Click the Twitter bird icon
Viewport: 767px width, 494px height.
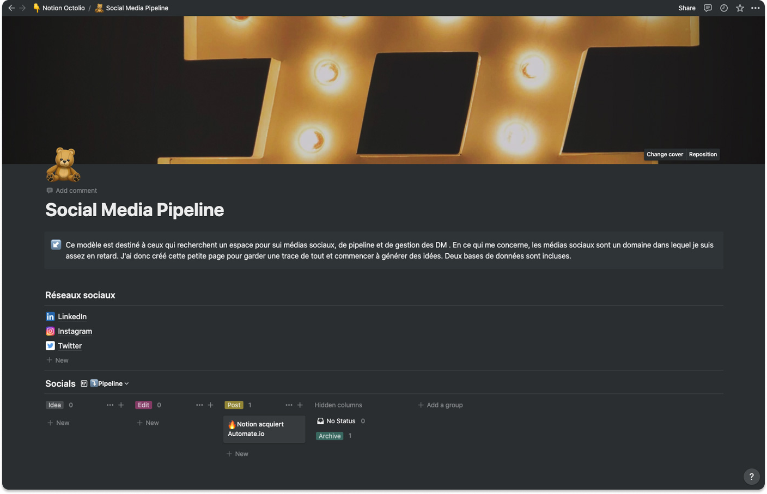click(x=50, y=346)
